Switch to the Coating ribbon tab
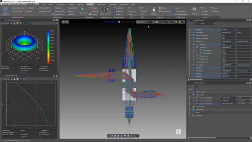Screen dimensions: 252x142 point(71,4)
